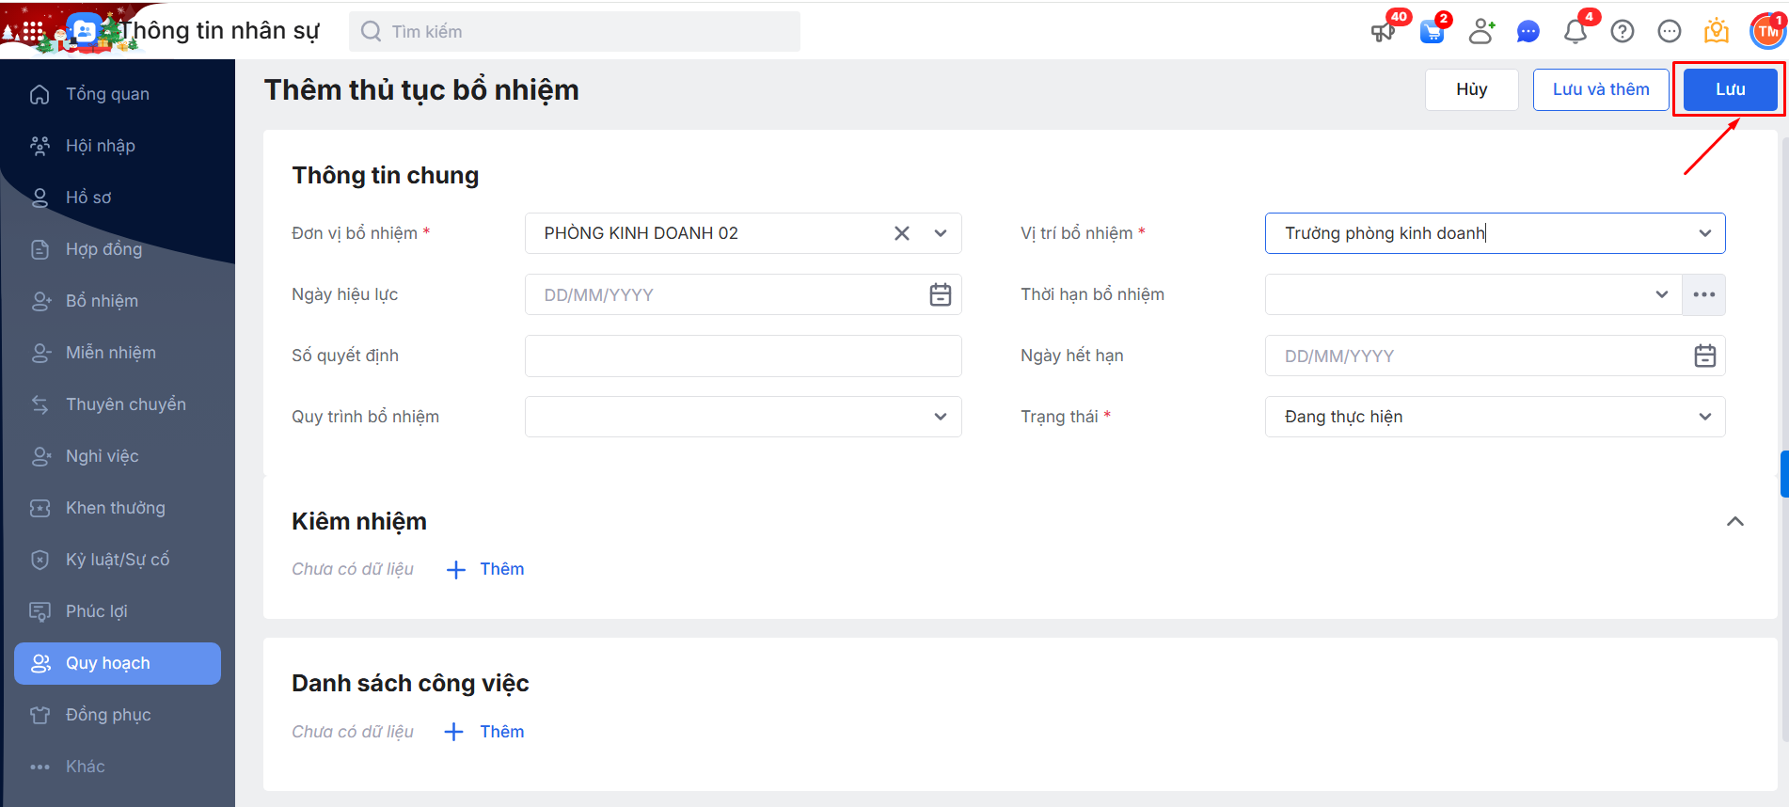Viewport: 1789px width, 807px height.
Task: Click the help question mark icon
Action: point(1622,32)
